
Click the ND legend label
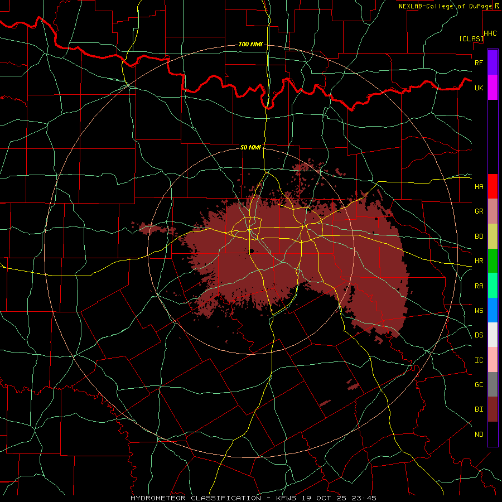(479, 435)
